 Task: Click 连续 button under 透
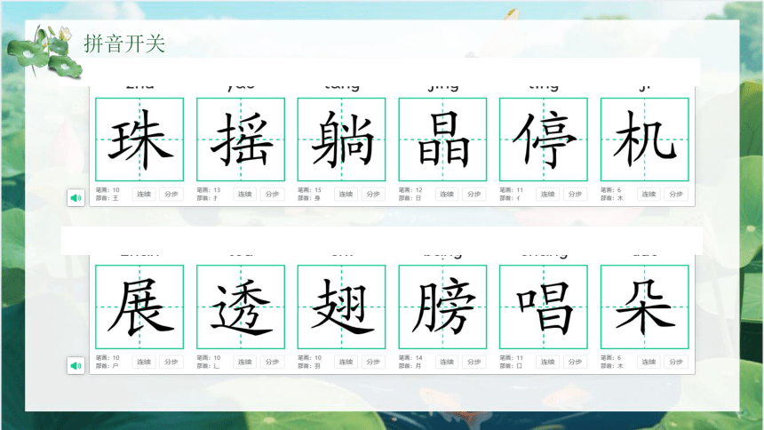(244, 362)
